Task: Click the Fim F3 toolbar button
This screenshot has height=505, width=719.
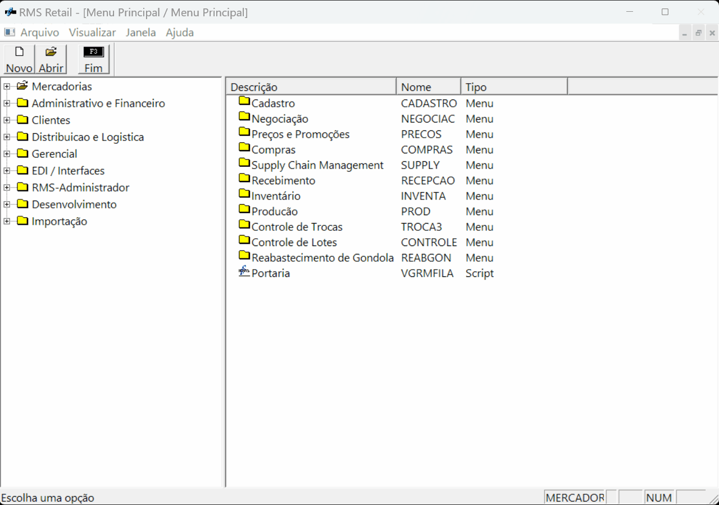Action: 94,60
